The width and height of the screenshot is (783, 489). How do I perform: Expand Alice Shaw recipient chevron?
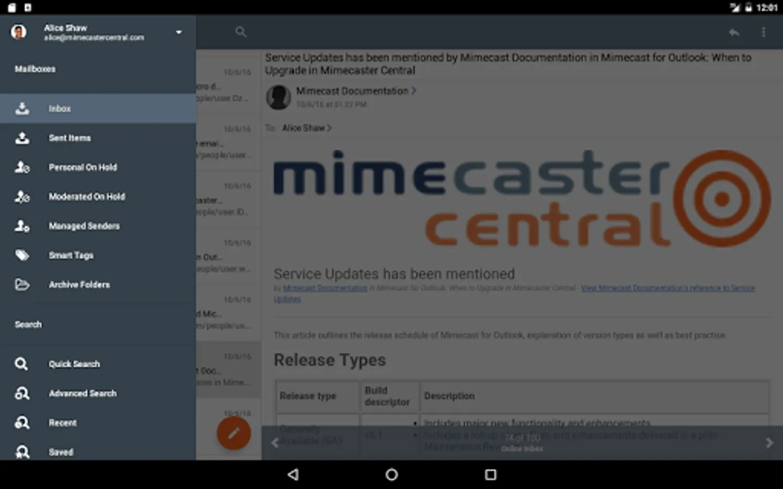point(329,128)
